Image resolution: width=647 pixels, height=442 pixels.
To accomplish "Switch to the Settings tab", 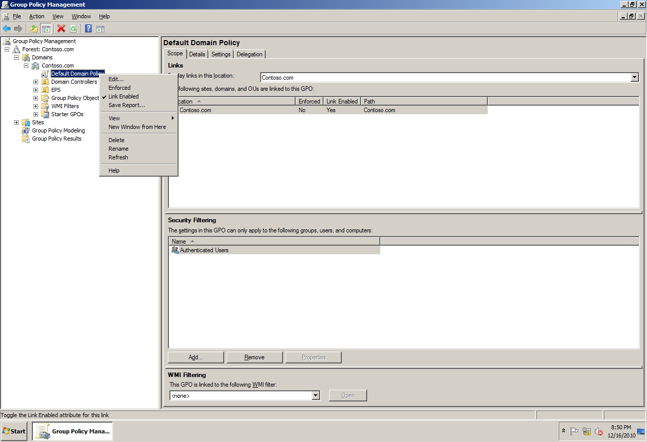I will (x=221, y=54).
